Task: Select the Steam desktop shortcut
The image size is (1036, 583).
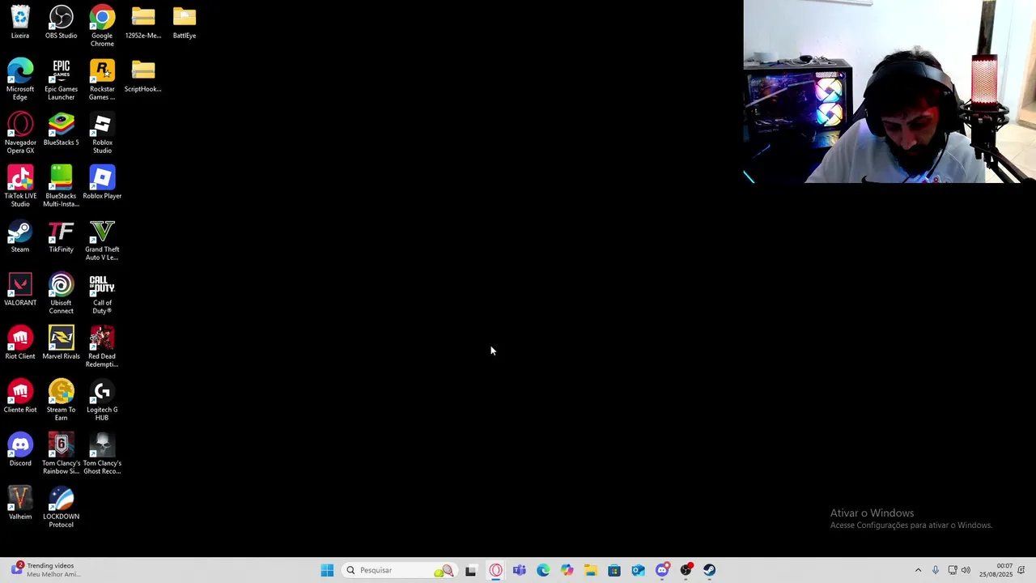Action: [20, 236]
